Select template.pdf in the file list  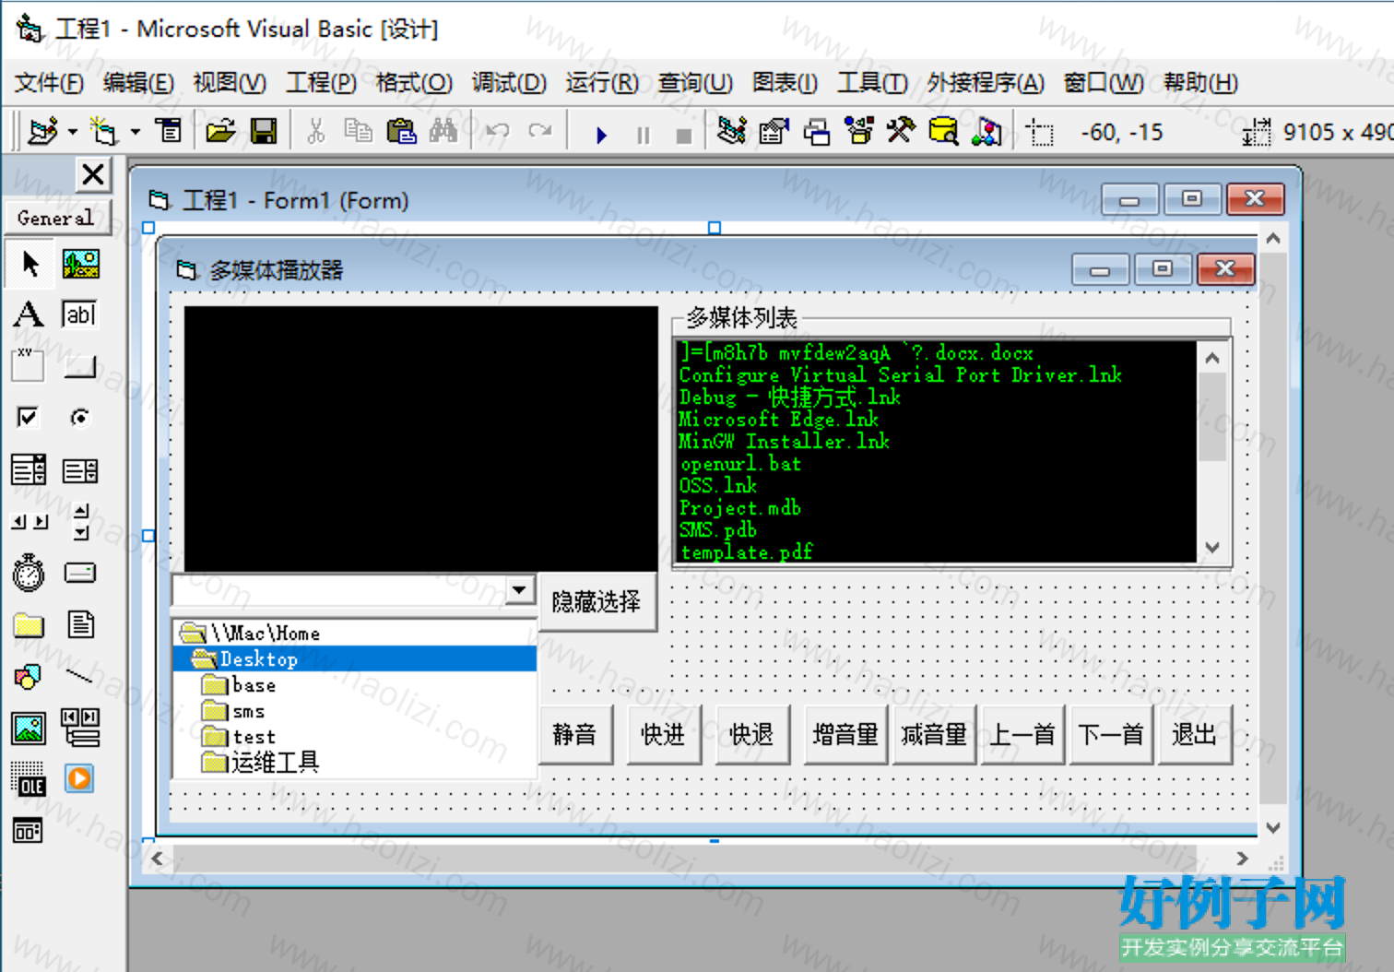747,552
